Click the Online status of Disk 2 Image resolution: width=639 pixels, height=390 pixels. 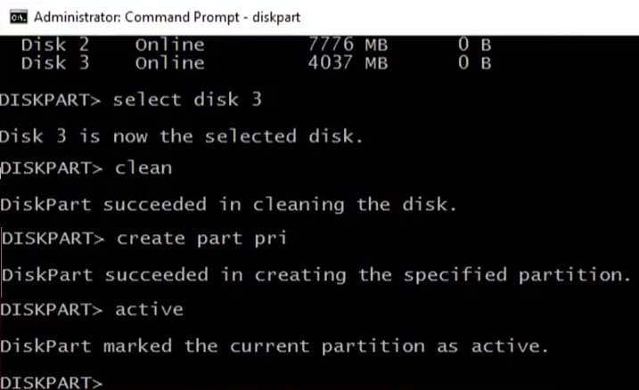point(168,44)
